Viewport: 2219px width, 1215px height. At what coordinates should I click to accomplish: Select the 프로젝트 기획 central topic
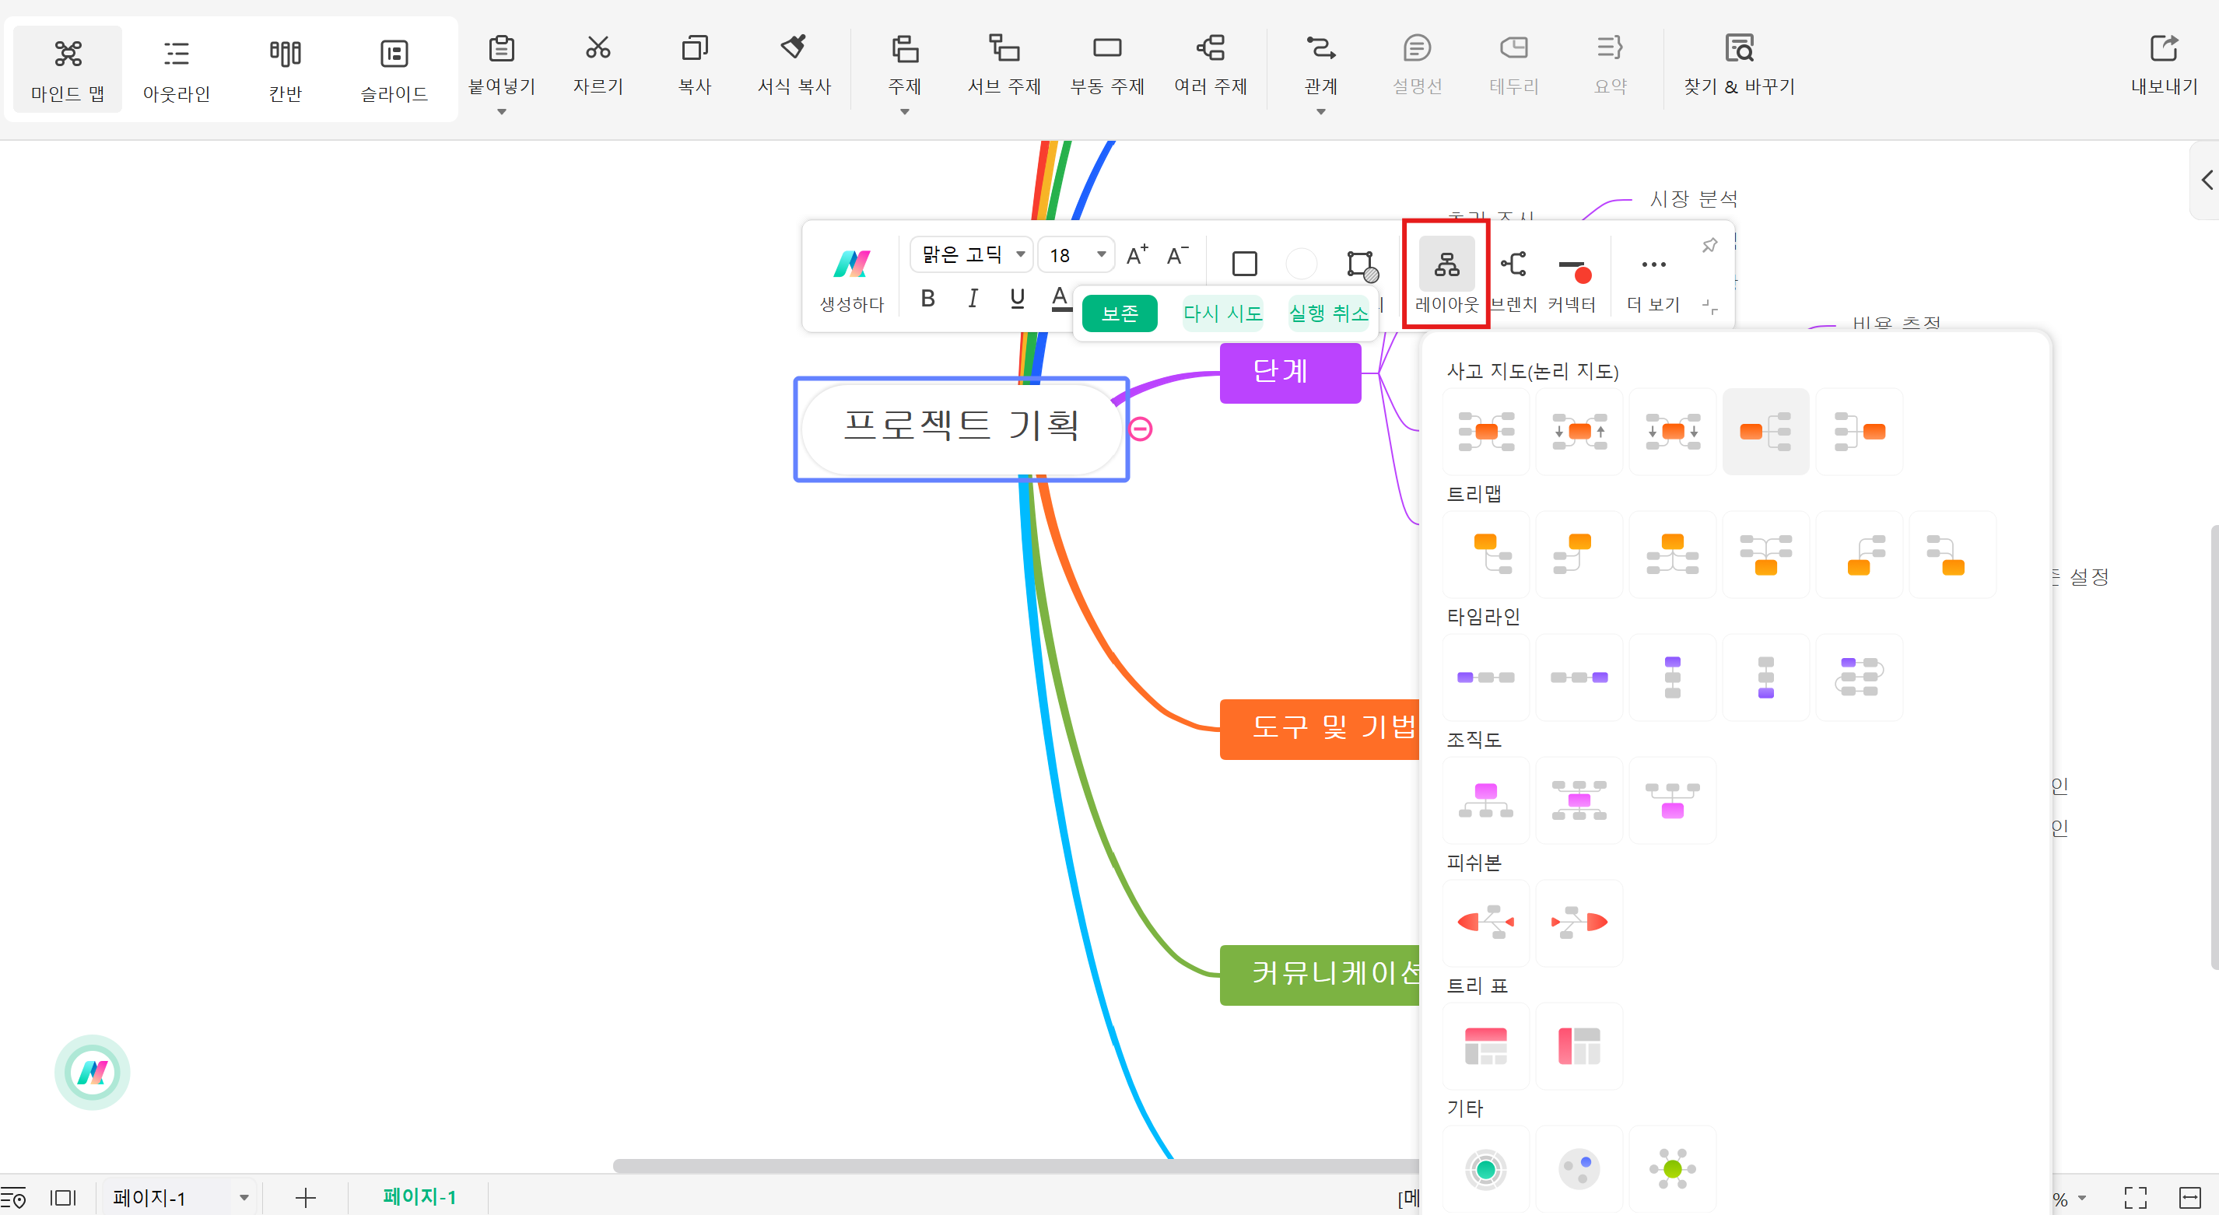[962, 428]
